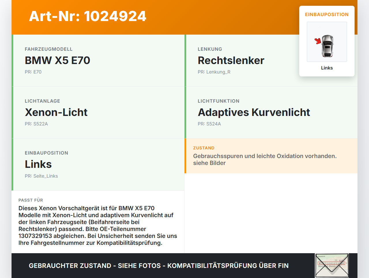Select the orange EINBAUPOSITION card header

click(x=327, y=14)
